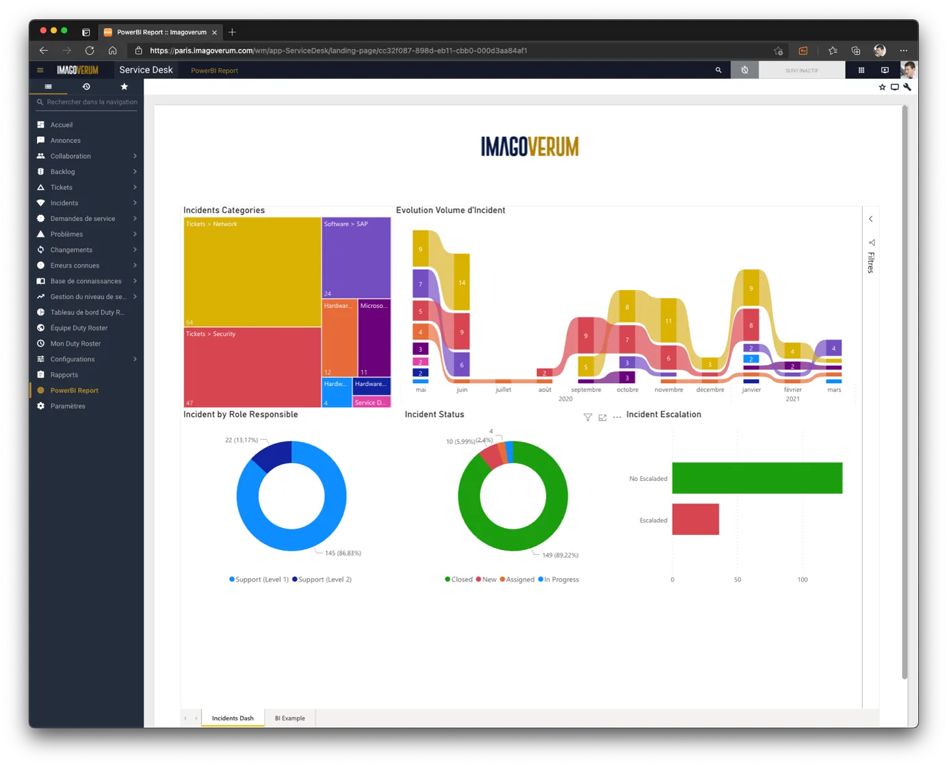Click focus mode icon on Incident Status
Image resolution: width=951 pixels, height=769 pixels.
pyautogui.click(x=603, y=417)
